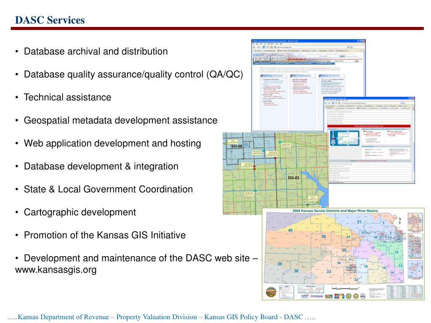This screenshot has height=323, width=431.
Task: Click the DASC Services slide title
Action: click(x=50, y=20)
